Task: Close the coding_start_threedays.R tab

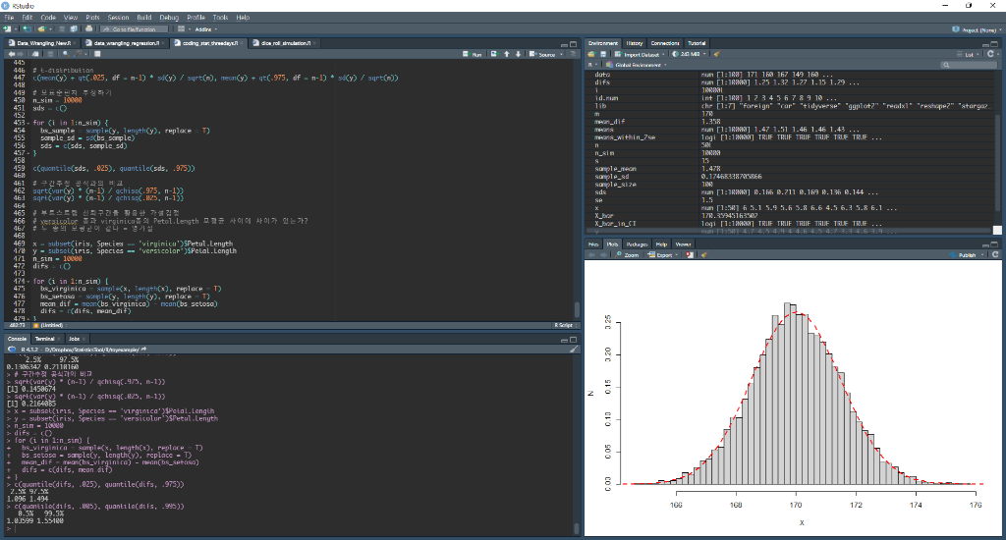Action: (x=243, y=43)
